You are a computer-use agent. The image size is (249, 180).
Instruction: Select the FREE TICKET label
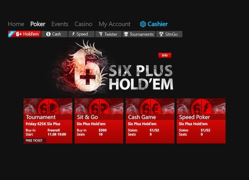(35, 140)
